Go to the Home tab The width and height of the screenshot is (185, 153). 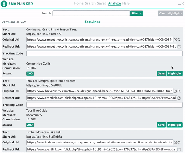(79, 3)
